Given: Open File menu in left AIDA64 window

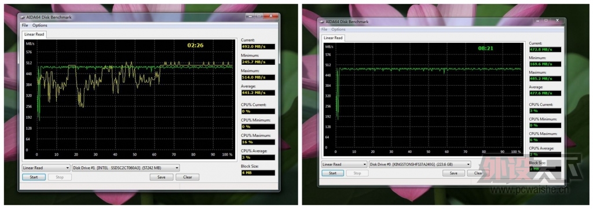Looking at the screenshot, I should (25, 25).
